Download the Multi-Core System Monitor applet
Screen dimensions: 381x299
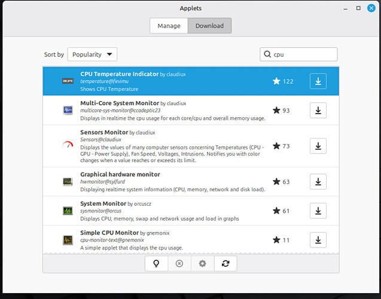(x=318, y=111)
